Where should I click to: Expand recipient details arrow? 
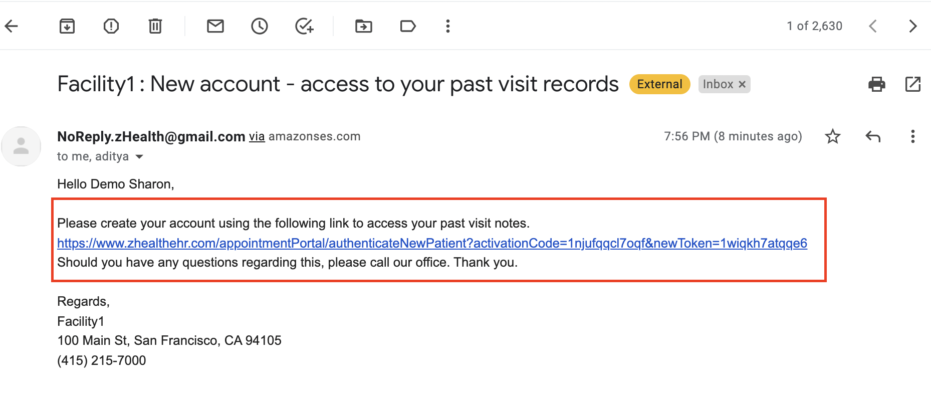(140, 157)
